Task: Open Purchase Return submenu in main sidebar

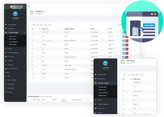Action: [x=13, y=42]
